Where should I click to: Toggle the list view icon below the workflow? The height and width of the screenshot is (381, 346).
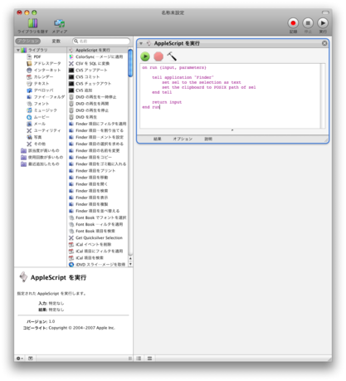click(139, 359)
